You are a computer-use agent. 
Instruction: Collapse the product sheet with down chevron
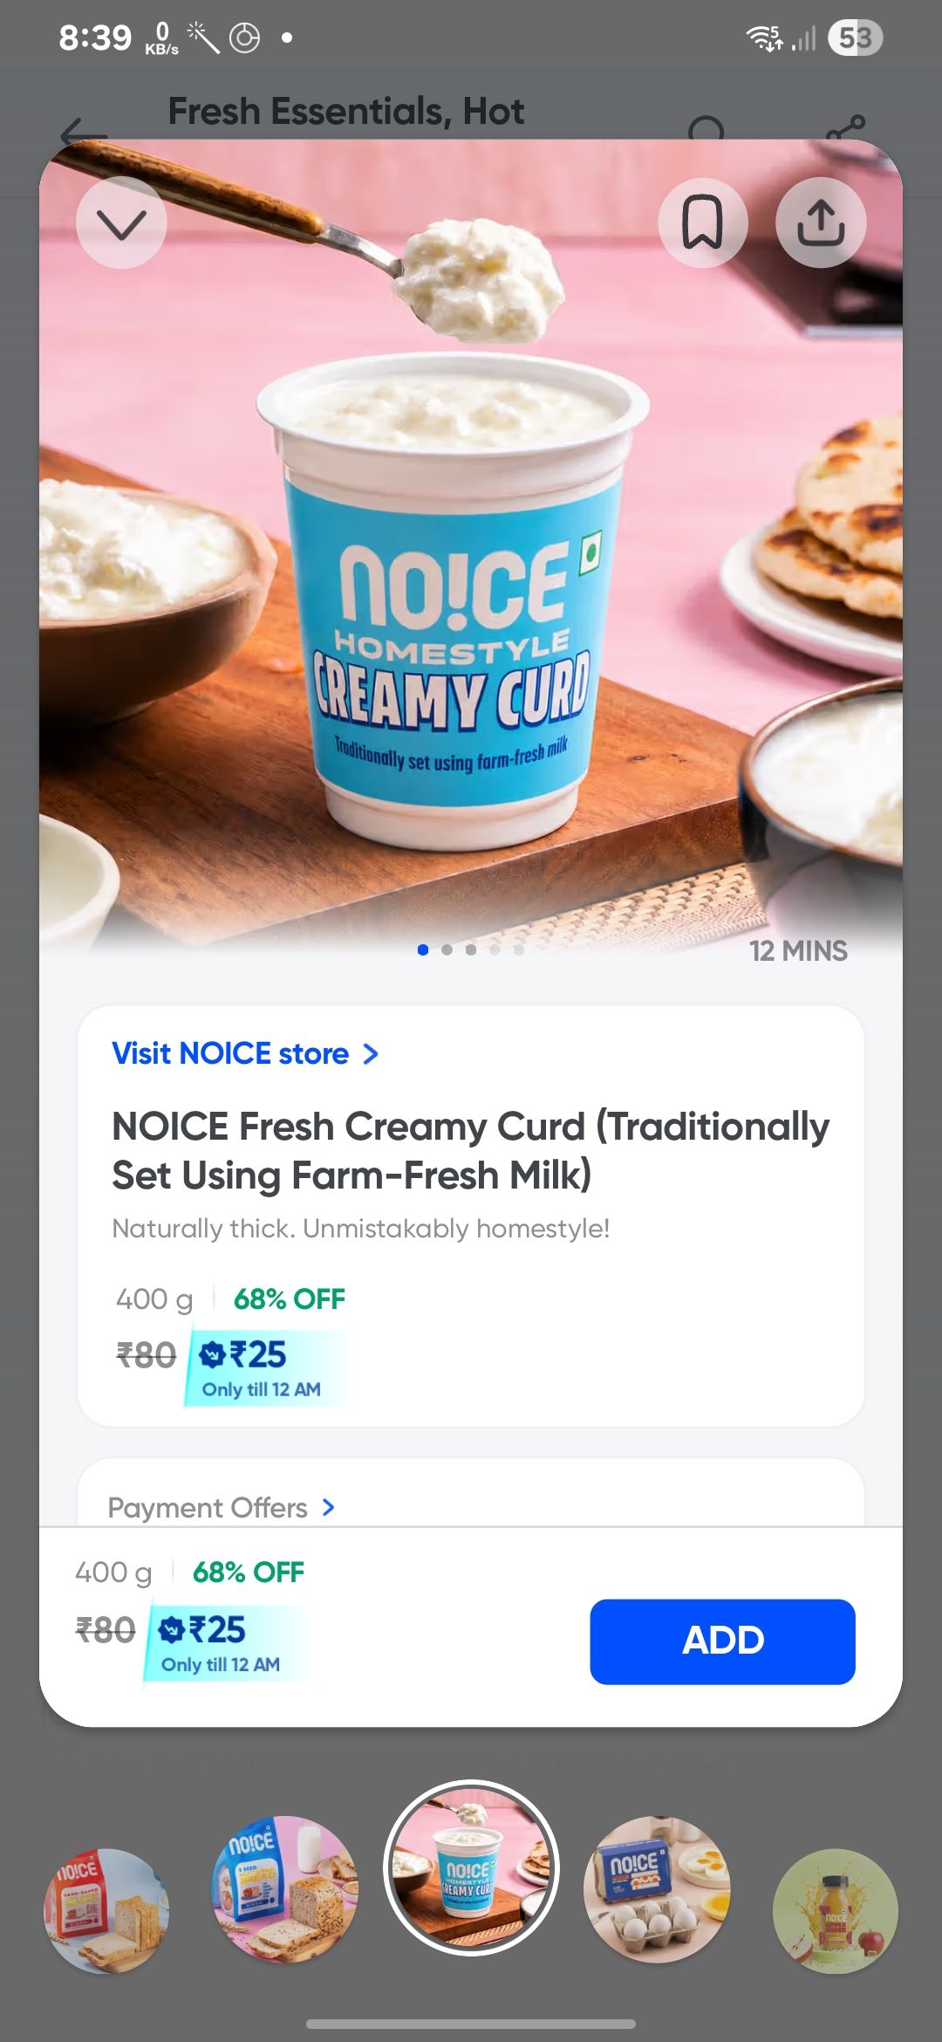coord(121,223)
